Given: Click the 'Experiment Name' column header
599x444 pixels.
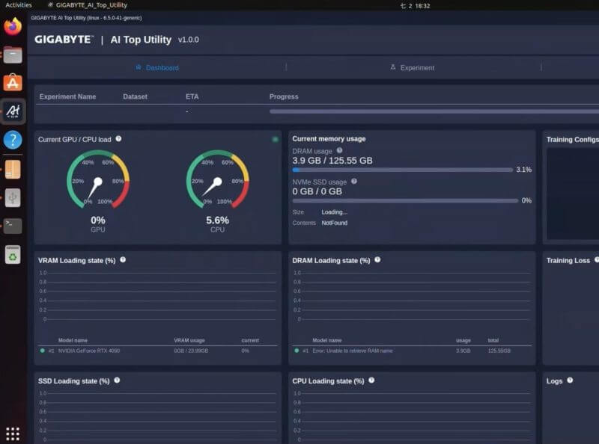Looking at the screenshot, I should [x=67, y=97].
